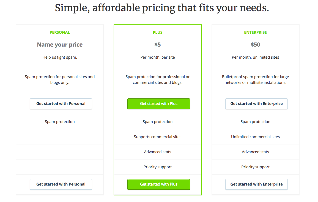318x202 pixels.
Task: Click Supports commercial sites feature row
Action: (158, 137)
